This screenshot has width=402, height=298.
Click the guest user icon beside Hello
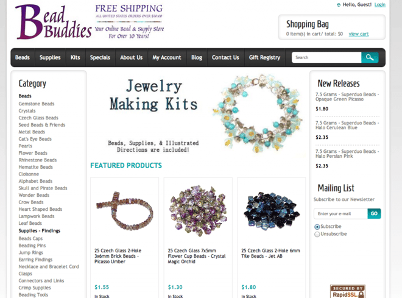pyautogui.click(x=339, y=5)
